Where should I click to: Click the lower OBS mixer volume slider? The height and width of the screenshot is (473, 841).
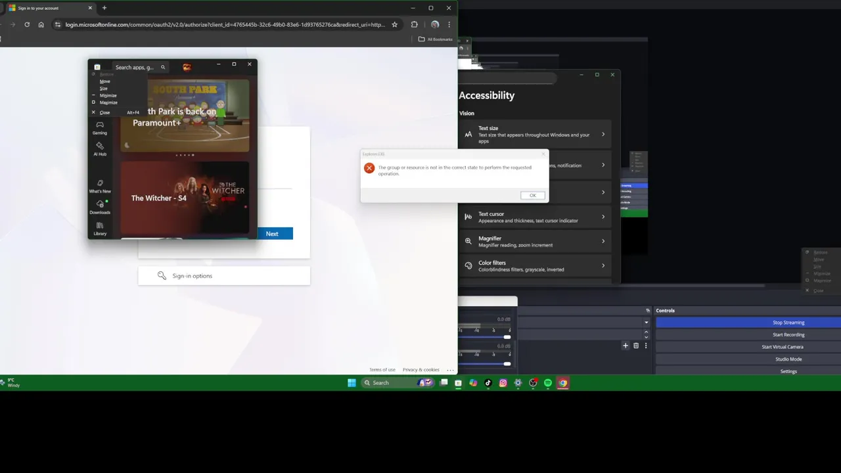pyautogui.click(x=485, y=363)
